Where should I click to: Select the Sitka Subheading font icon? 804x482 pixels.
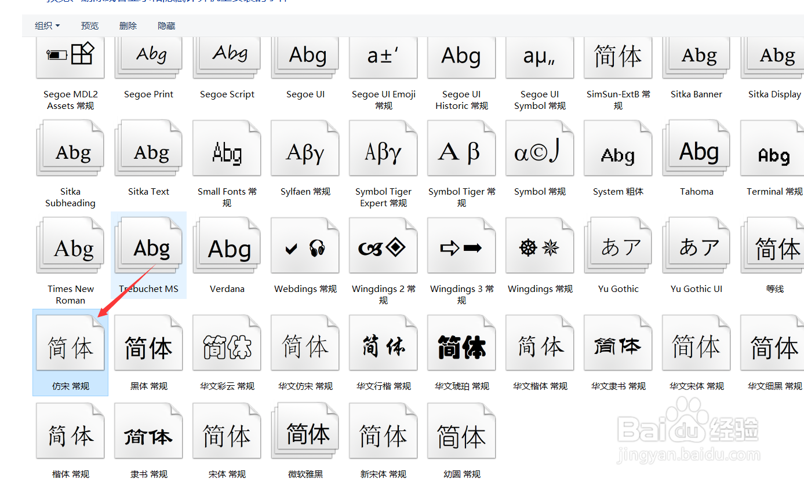point(70,147)
